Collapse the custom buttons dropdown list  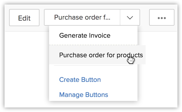coord(130,18)
